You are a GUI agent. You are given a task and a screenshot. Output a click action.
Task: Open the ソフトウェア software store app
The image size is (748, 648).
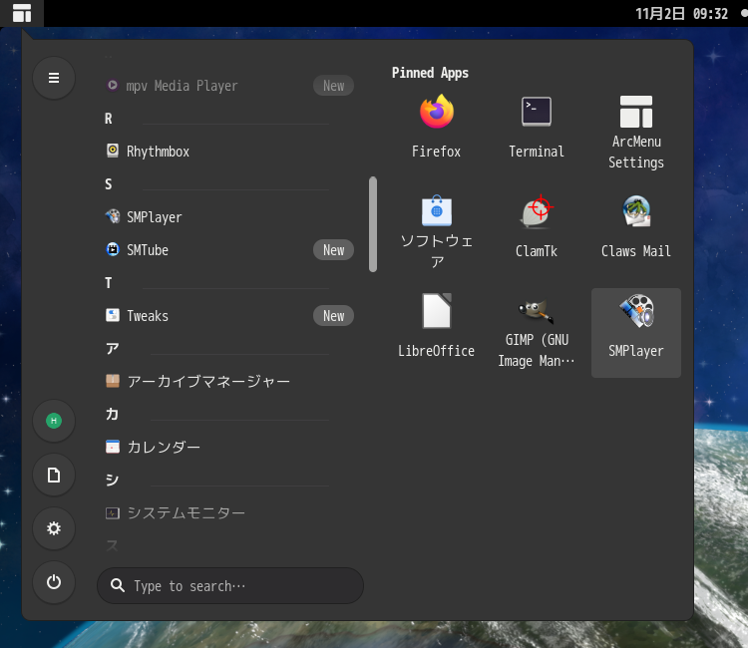point(436,232)
